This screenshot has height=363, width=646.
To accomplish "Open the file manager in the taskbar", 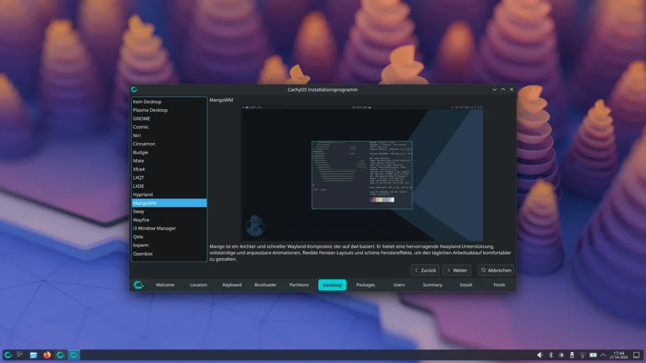I will [33, 355].
